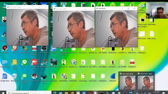Open the Google Slides shortcut

[15, 64]
